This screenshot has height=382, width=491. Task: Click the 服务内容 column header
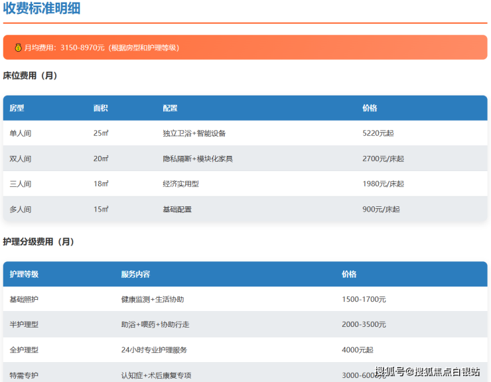[135, 274]
